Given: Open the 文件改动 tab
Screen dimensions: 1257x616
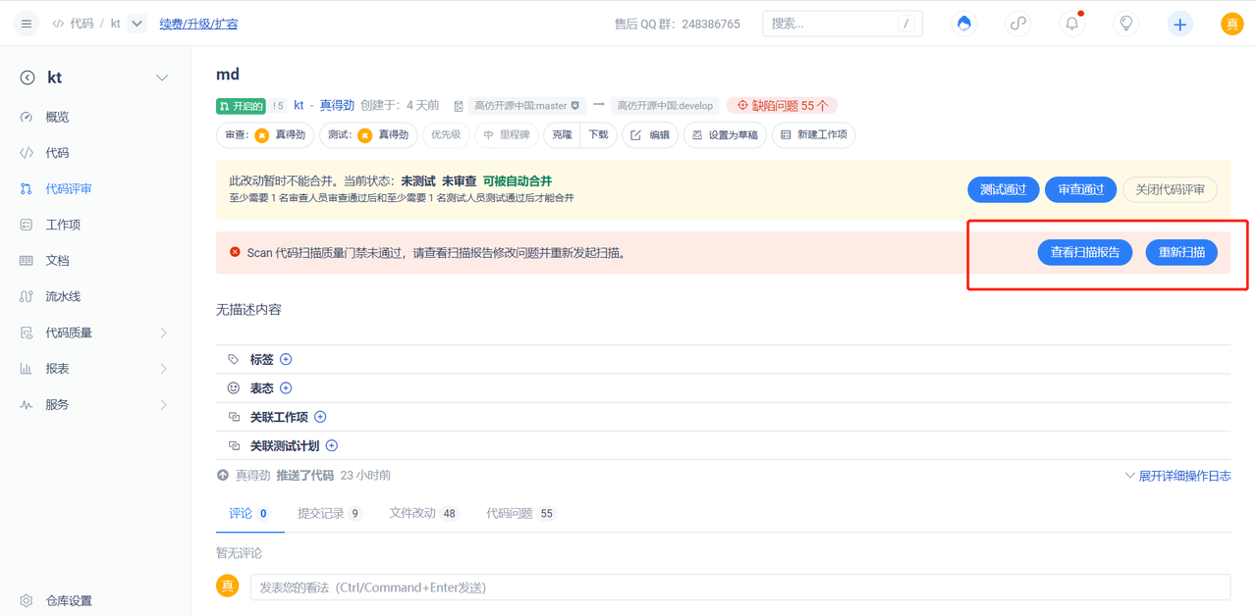Looking at the screenshot, I should tap(423, 513).
